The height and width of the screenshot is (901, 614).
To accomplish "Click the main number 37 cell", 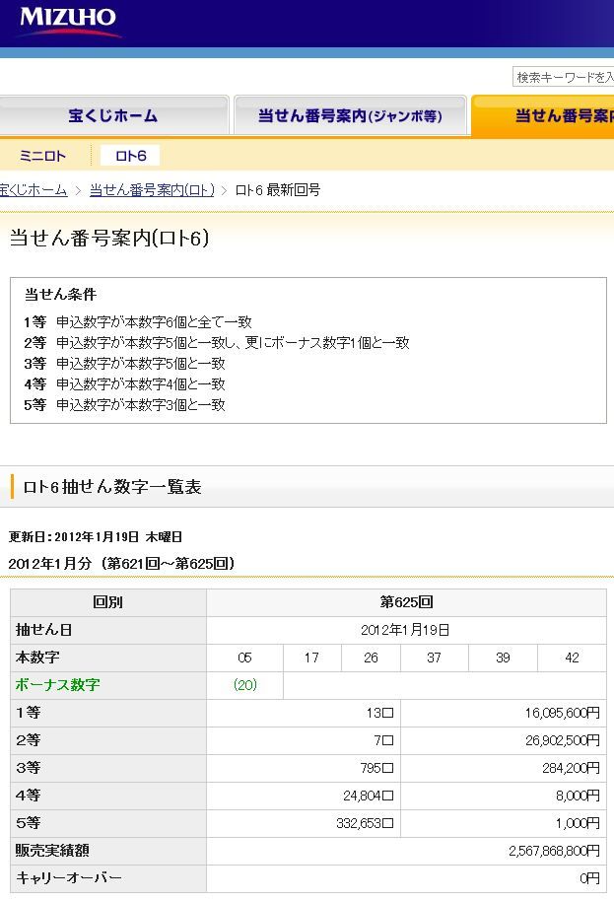I will (435, 658).
